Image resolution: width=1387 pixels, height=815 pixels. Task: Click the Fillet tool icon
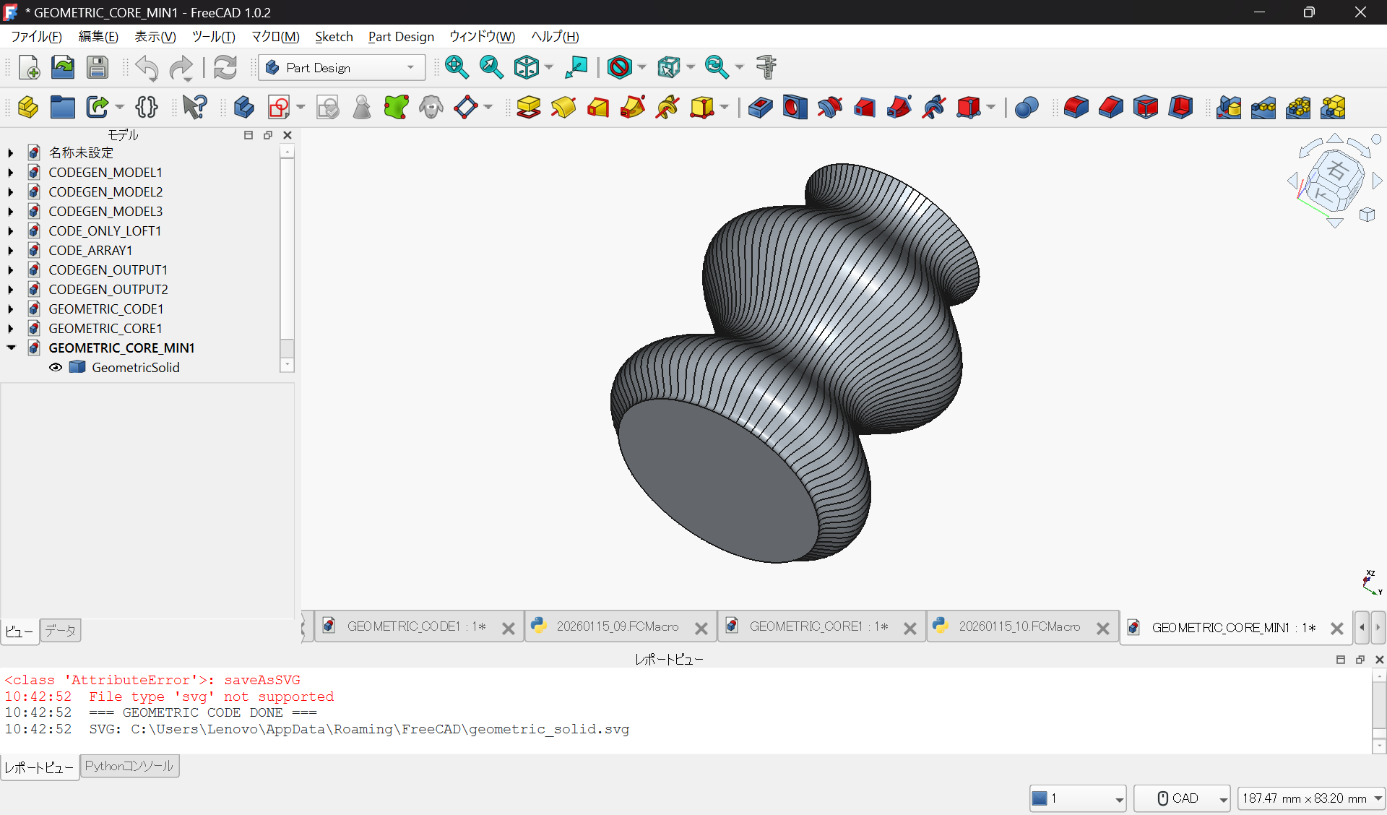point(1076,108)
